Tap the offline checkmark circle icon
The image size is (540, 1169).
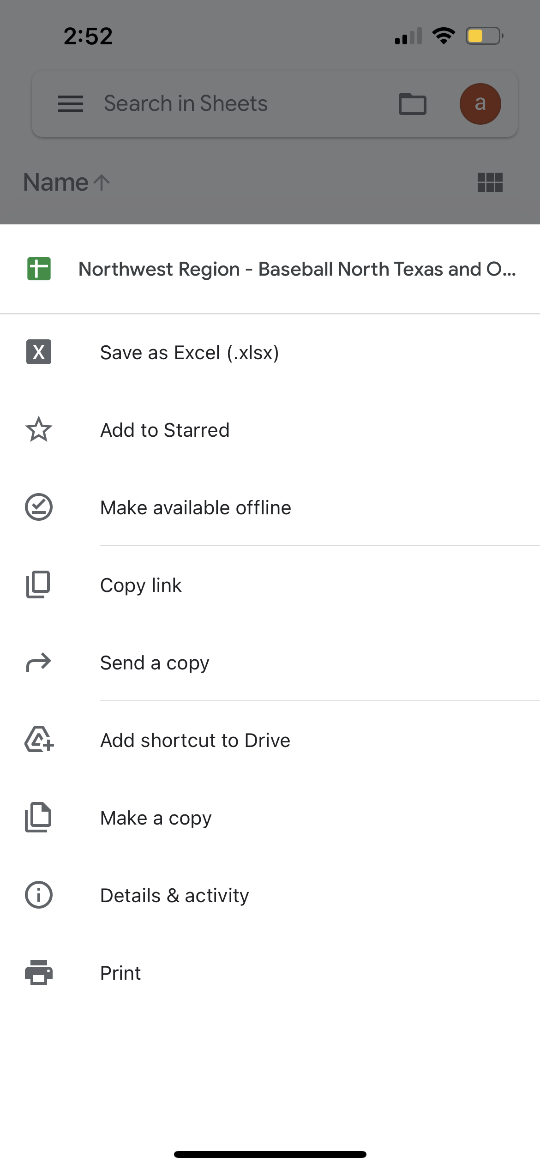[x=39, y=507]
